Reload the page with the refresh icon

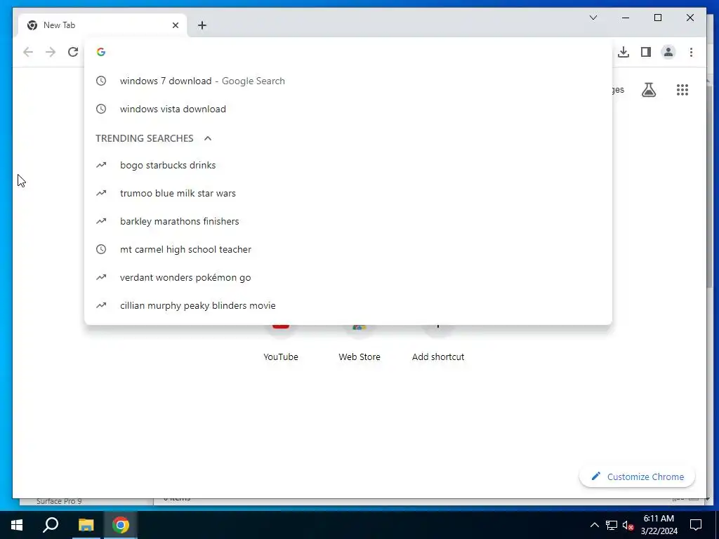73,52
